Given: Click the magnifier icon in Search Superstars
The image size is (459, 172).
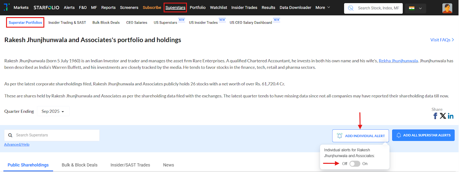Looking at the screenshot, I should (x=10, y=135).
